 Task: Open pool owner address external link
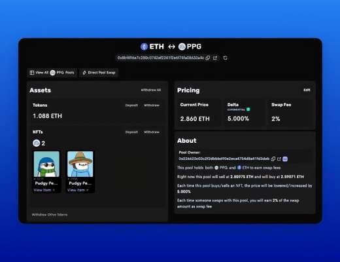pyautogui.click(x=279, y=159)
